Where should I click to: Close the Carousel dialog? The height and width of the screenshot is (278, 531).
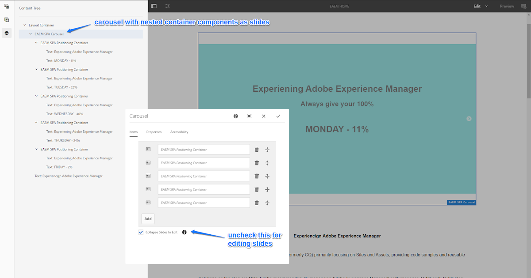click(x=264, y=116)
